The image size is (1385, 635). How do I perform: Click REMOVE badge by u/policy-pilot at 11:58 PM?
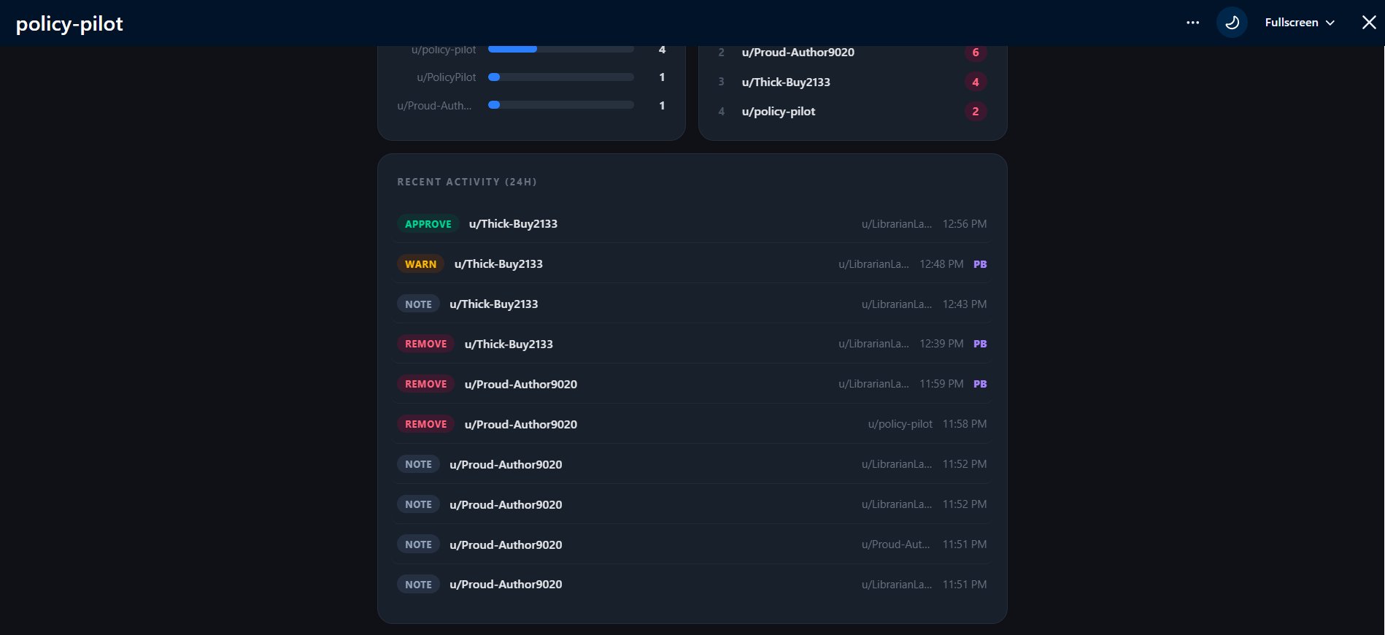pos(425,424)
